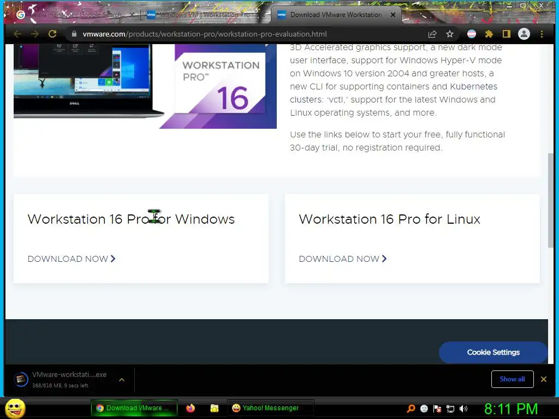Image resolution: width=559 pixels, height=419 pixels.
Task: Open the striped round extension icon
Action: click(471, 34)
